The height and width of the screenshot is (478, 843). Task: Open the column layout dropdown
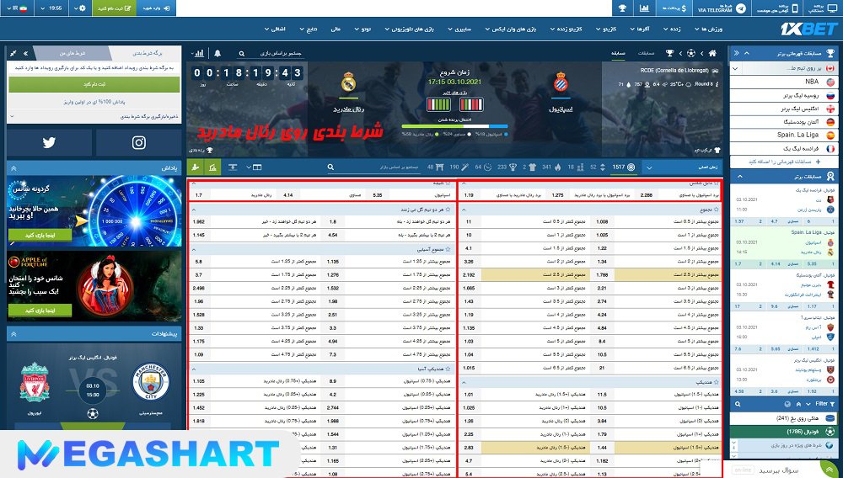click(x=254, y=167)
